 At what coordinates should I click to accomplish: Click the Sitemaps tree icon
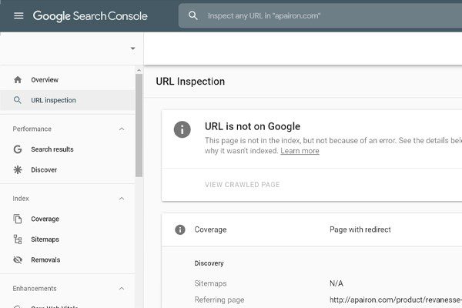18,239
